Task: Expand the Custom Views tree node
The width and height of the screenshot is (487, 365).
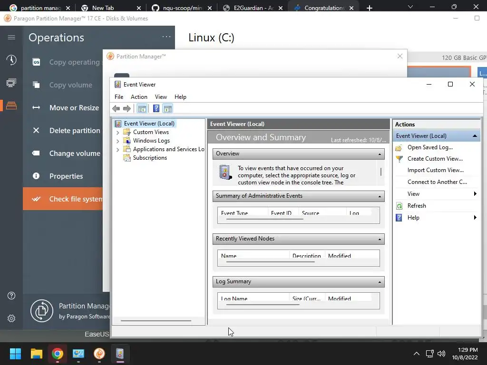Action: (117, 133)
